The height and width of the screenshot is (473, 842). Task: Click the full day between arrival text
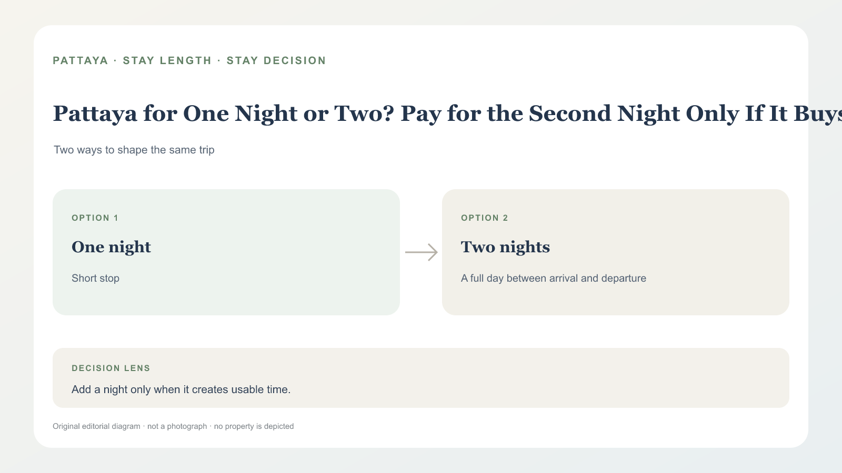click(554, 279)
